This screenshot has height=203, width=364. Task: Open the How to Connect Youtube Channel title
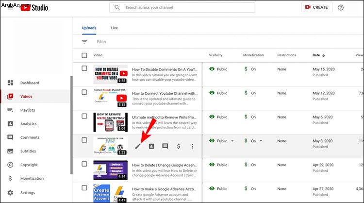pos(165,93)
